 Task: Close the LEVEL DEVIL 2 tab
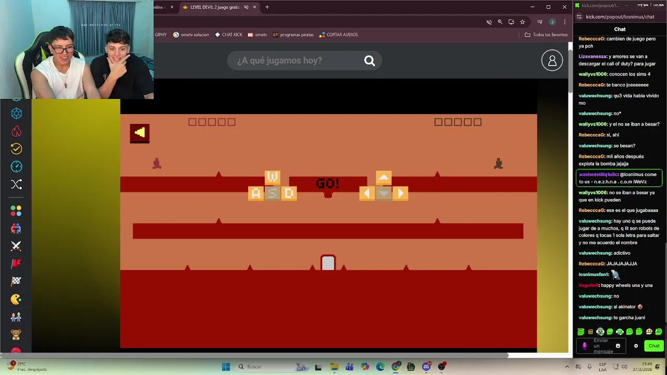point(254,7)
